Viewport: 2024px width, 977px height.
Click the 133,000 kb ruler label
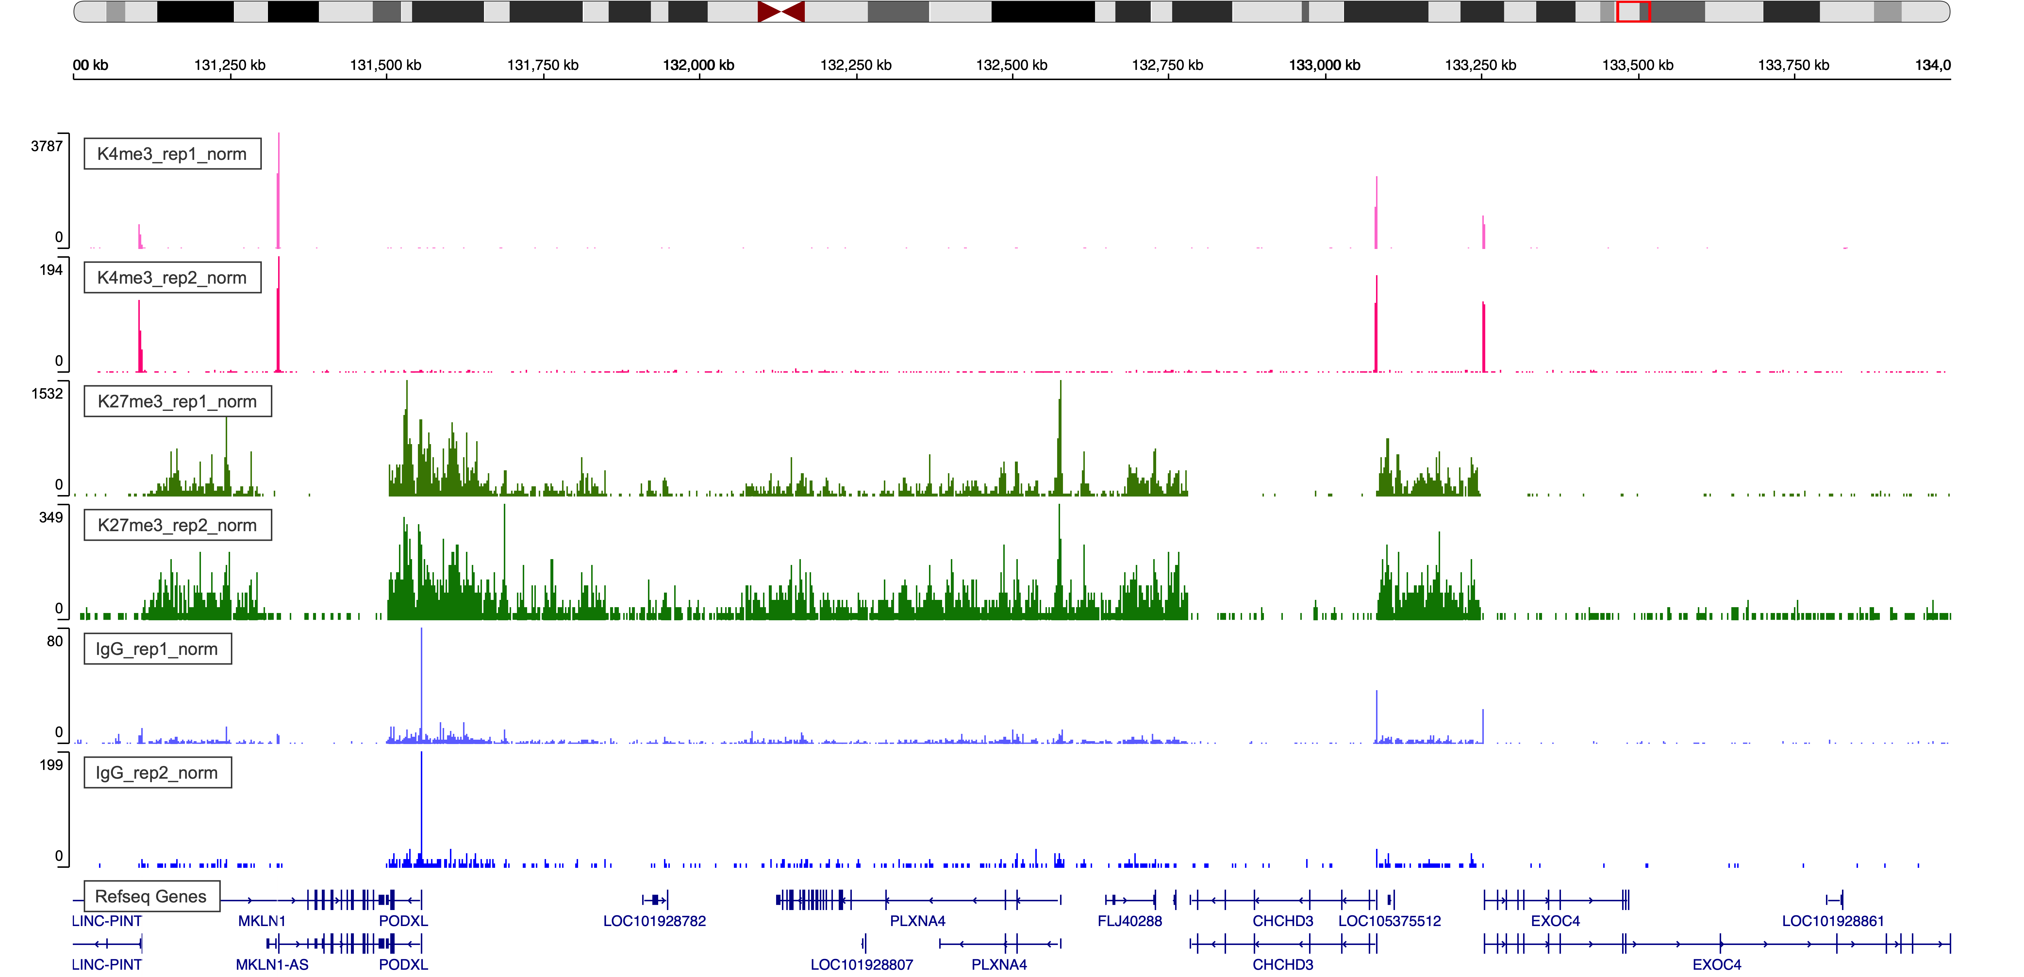pyautogui.click(x=1325, y=65)
